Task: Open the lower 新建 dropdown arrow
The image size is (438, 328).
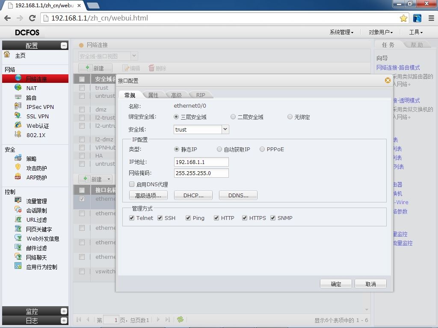Action: tap(109, 179)
